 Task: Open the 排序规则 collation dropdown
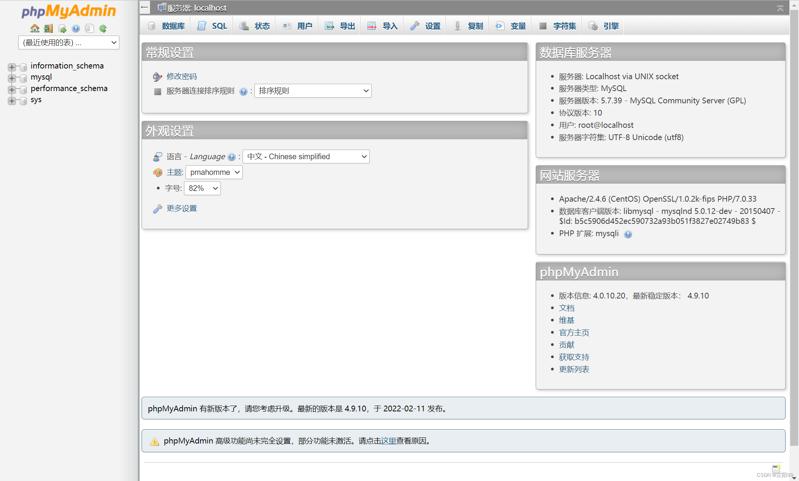coord(312,91)
